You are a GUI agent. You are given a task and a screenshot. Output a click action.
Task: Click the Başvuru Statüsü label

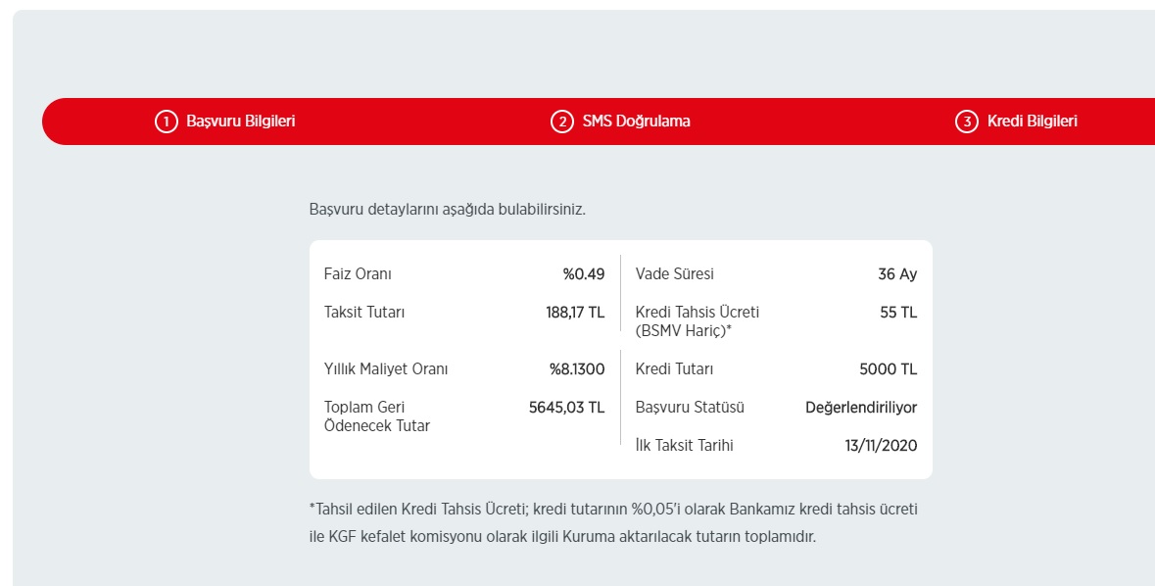pos(690,408)
